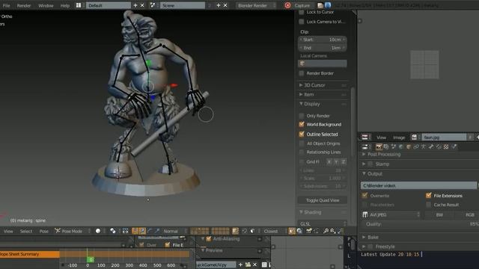
Task: Adjust the Clip Start 10cm field
Action: [x=323, y=40]
